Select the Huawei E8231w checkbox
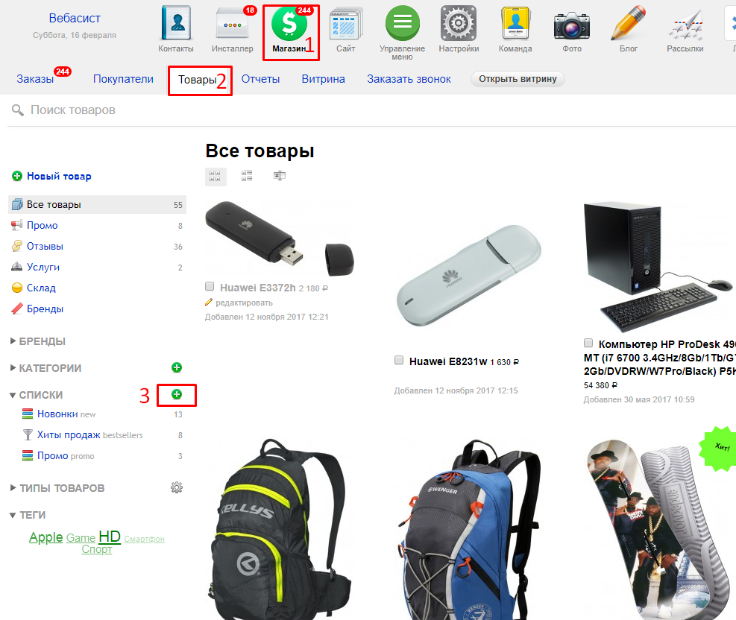 (x=399, y=361)
